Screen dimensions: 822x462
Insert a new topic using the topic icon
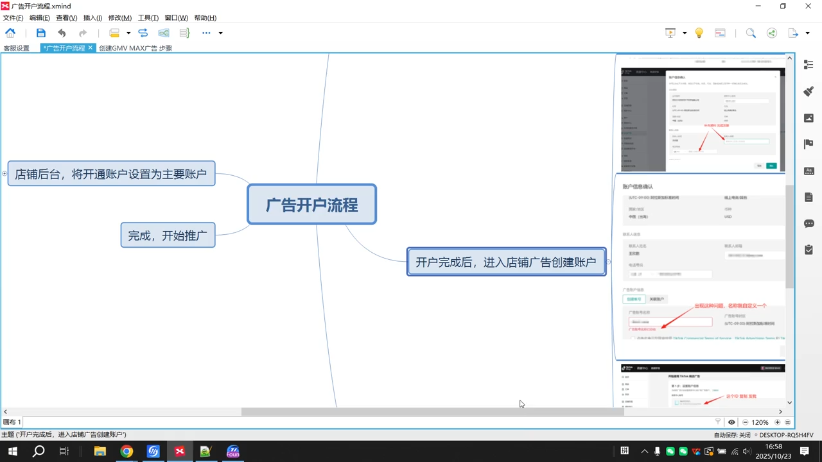[114, 33]
